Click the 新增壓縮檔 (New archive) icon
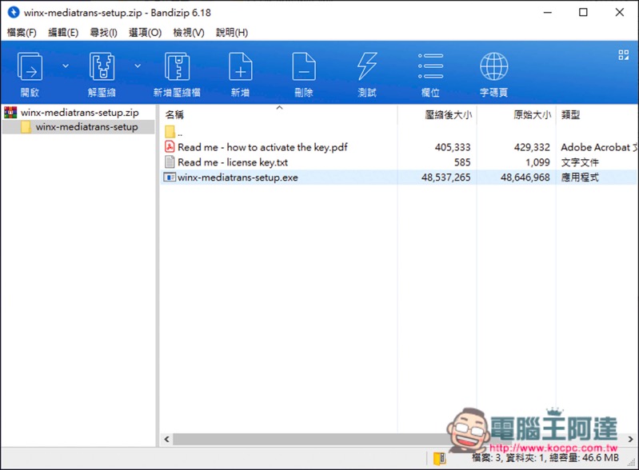The height and width of the screenshot is (470, 639). click(x=177, y=67)
